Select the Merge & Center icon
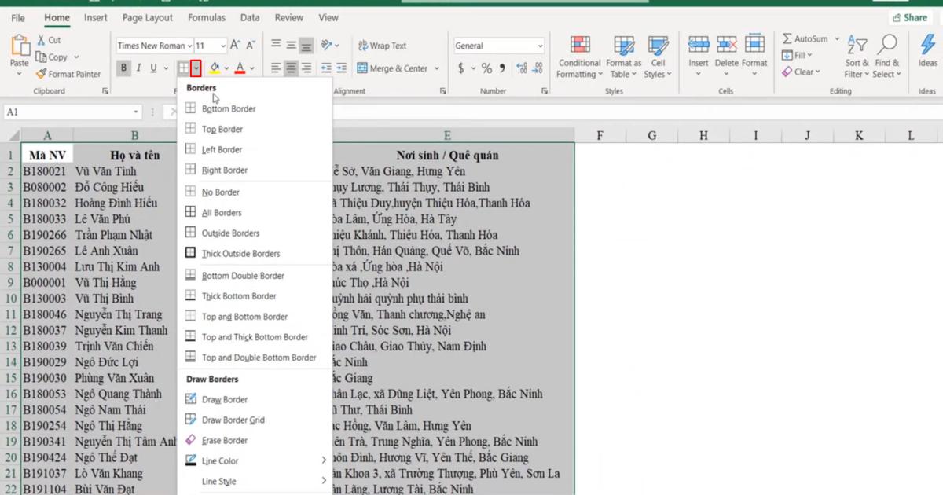This screenshot has height=495, width=943. point(390,68)
